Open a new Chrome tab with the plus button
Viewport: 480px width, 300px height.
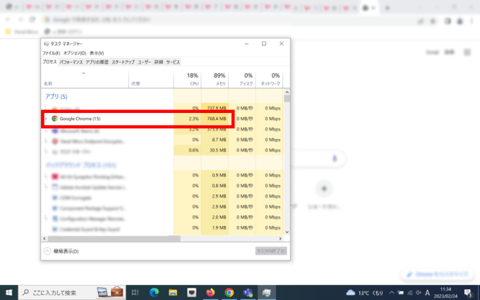[x=386, y=7]
